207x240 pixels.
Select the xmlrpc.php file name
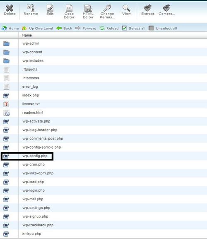32,234
